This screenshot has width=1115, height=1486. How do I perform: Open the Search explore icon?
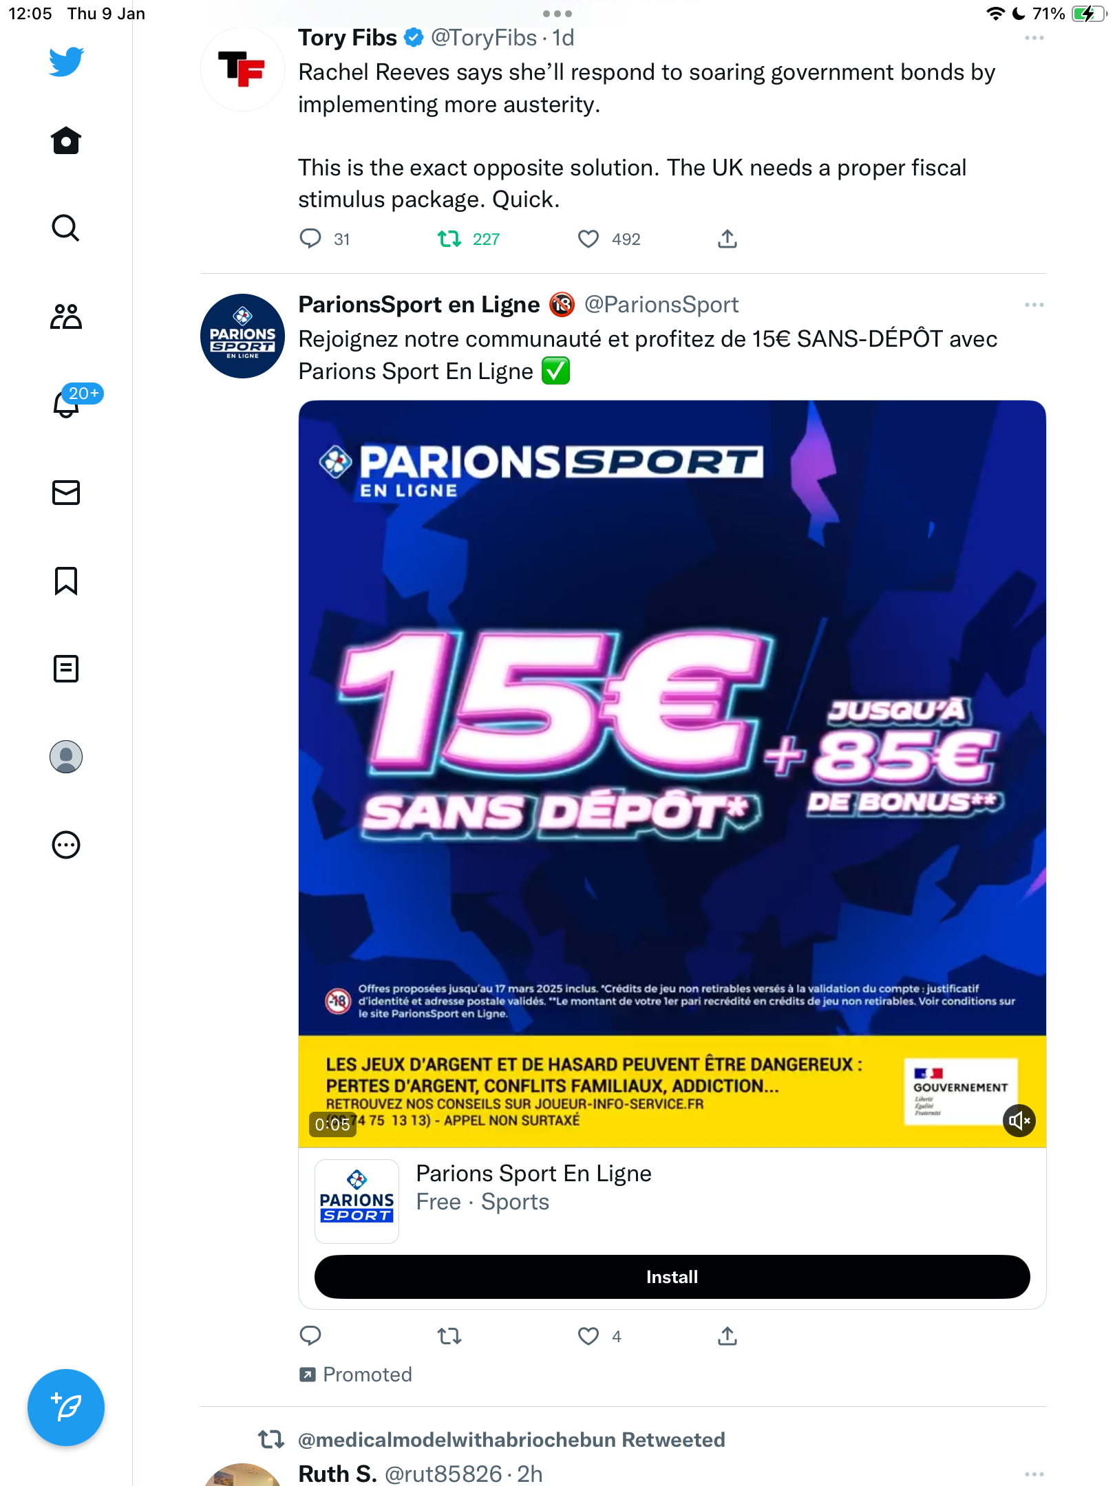pyautogui.click(x=66, y=228)
